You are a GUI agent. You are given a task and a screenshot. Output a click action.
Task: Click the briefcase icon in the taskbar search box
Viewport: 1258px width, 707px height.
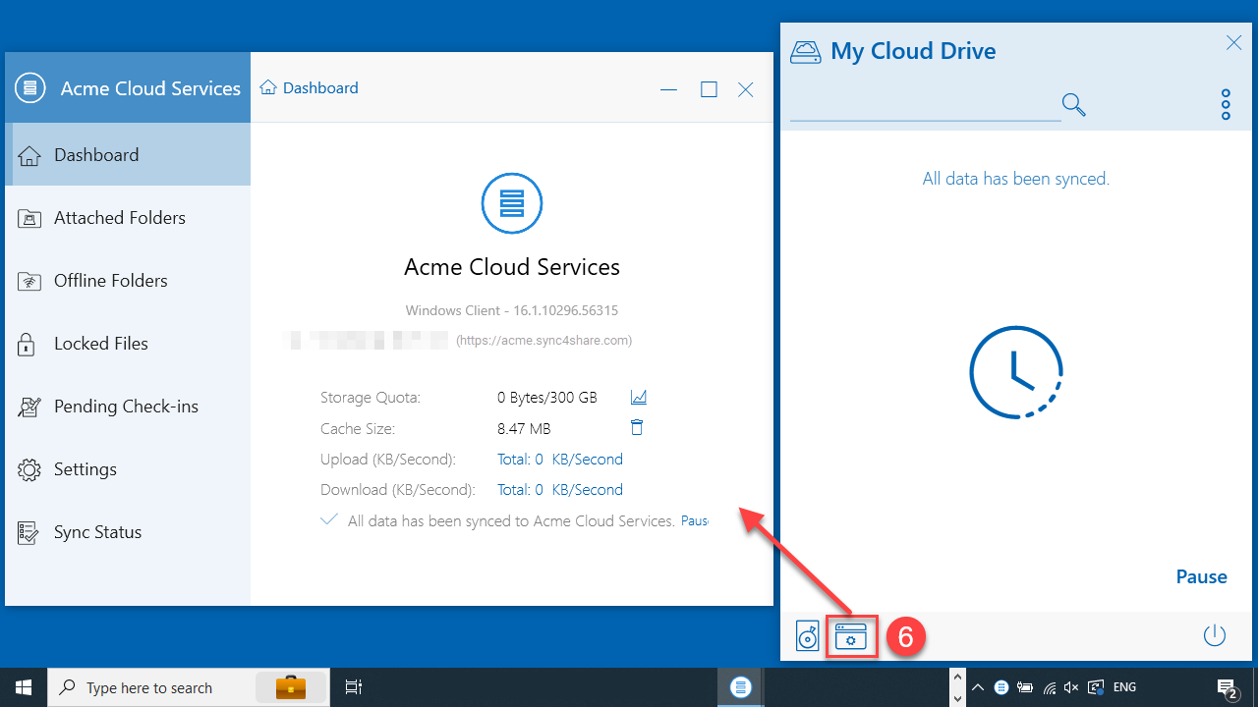pos(290,686)
